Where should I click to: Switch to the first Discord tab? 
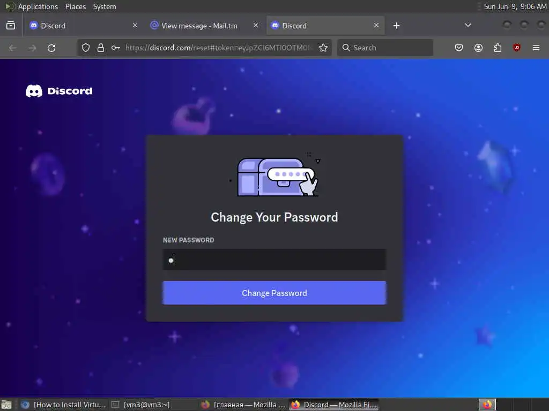[83, 26]
